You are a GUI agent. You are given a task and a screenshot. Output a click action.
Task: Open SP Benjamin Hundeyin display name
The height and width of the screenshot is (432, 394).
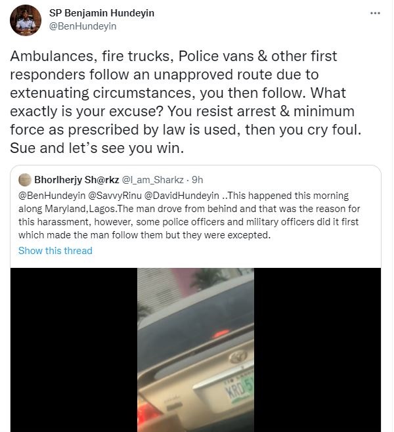click(x=102, y=13)
